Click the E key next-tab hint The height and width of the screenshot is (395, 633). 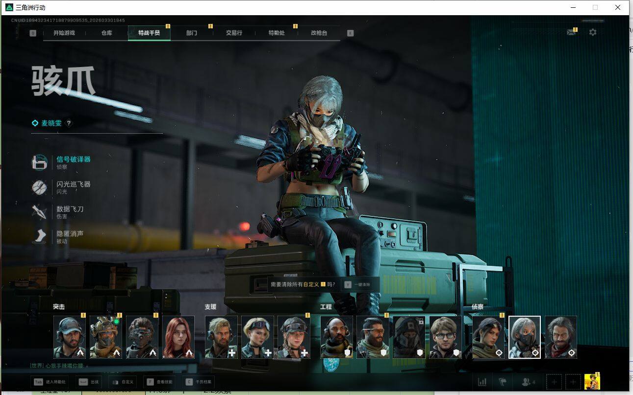[x=350, y=33]
